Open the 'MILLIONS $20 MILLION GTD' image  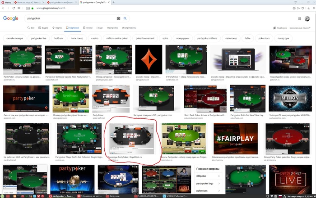(72, 179)
